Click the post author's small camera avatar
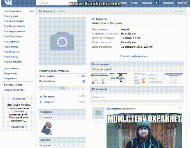The height and width of the screenshot is (148, 191). pyautogui.click(x=98, y=113)
